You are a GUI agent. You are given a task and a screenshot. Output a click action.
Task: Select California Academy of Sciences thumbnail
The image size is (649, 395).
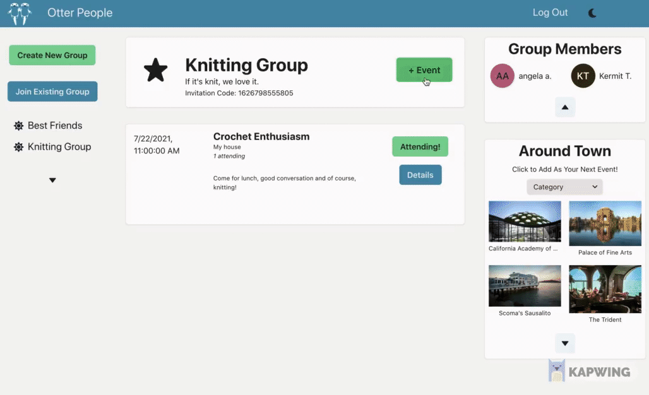[x=525, y=221]
